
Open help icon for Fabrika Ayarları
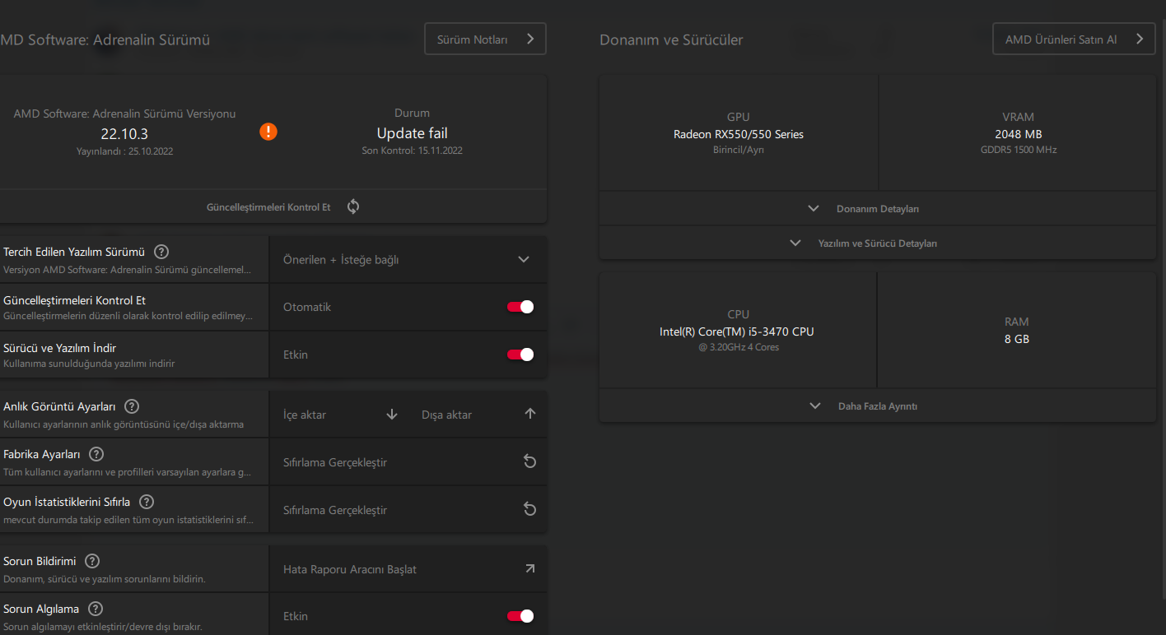coord(96,454)
